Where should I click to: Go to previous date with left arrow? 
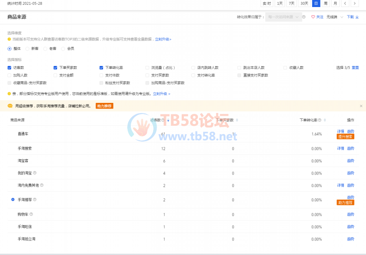pyautogui.click(x=346, y=4)
